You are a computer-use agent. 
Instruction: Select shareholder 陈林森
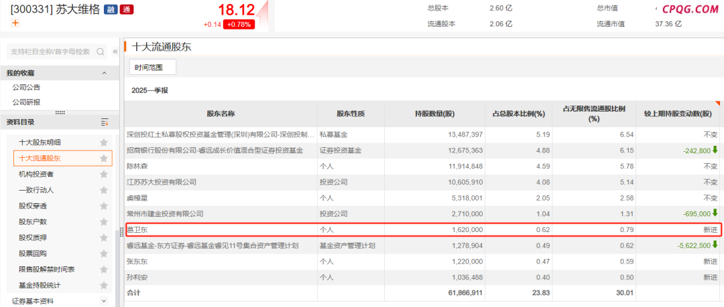click(x=137, y=167)
